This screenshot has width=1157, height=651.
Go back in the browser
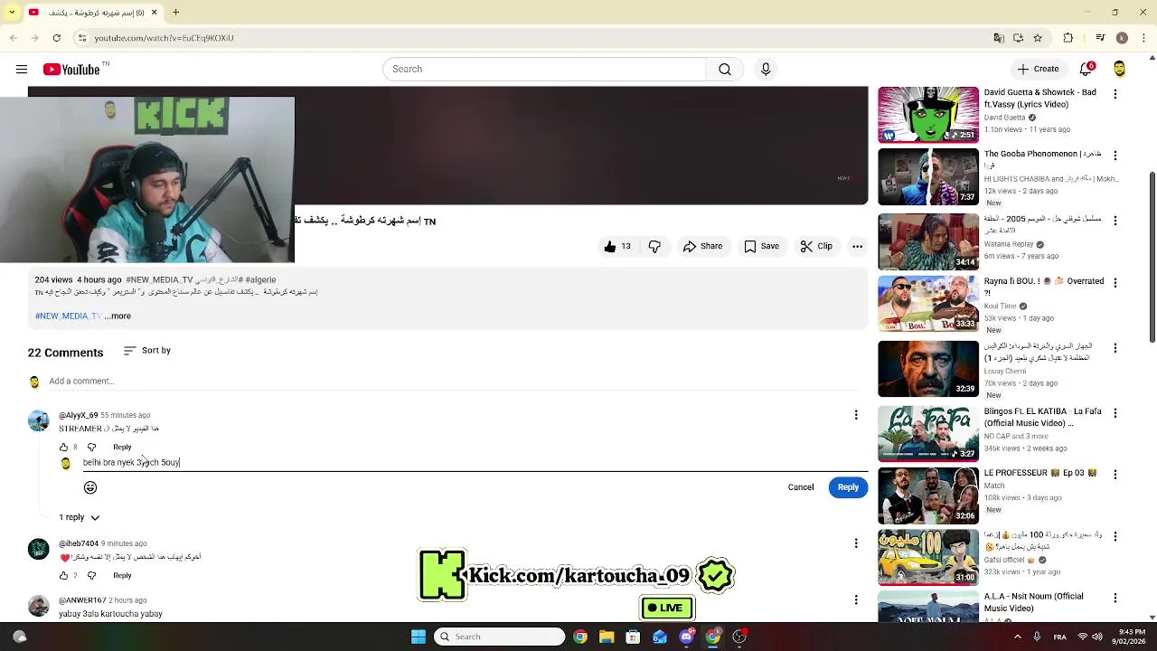(14, 38)
